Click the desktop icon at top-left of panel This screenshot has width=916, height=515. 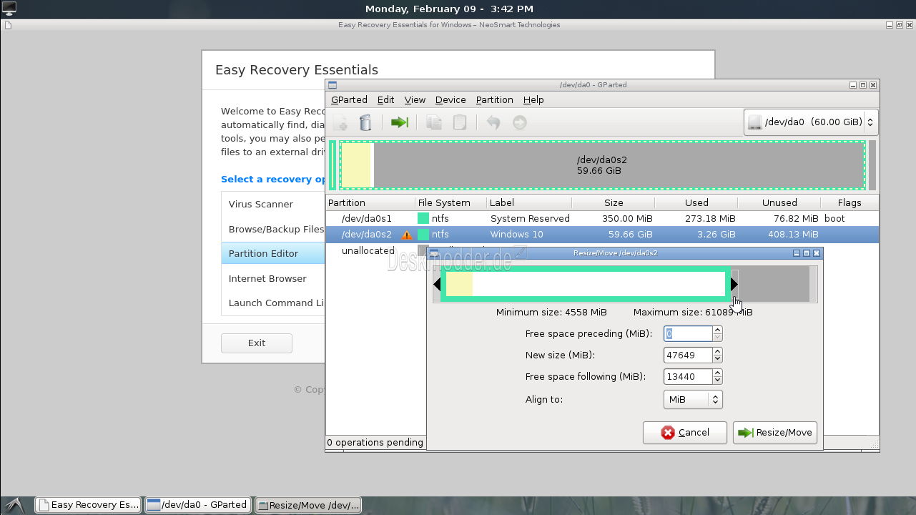[x=9, y=9]
